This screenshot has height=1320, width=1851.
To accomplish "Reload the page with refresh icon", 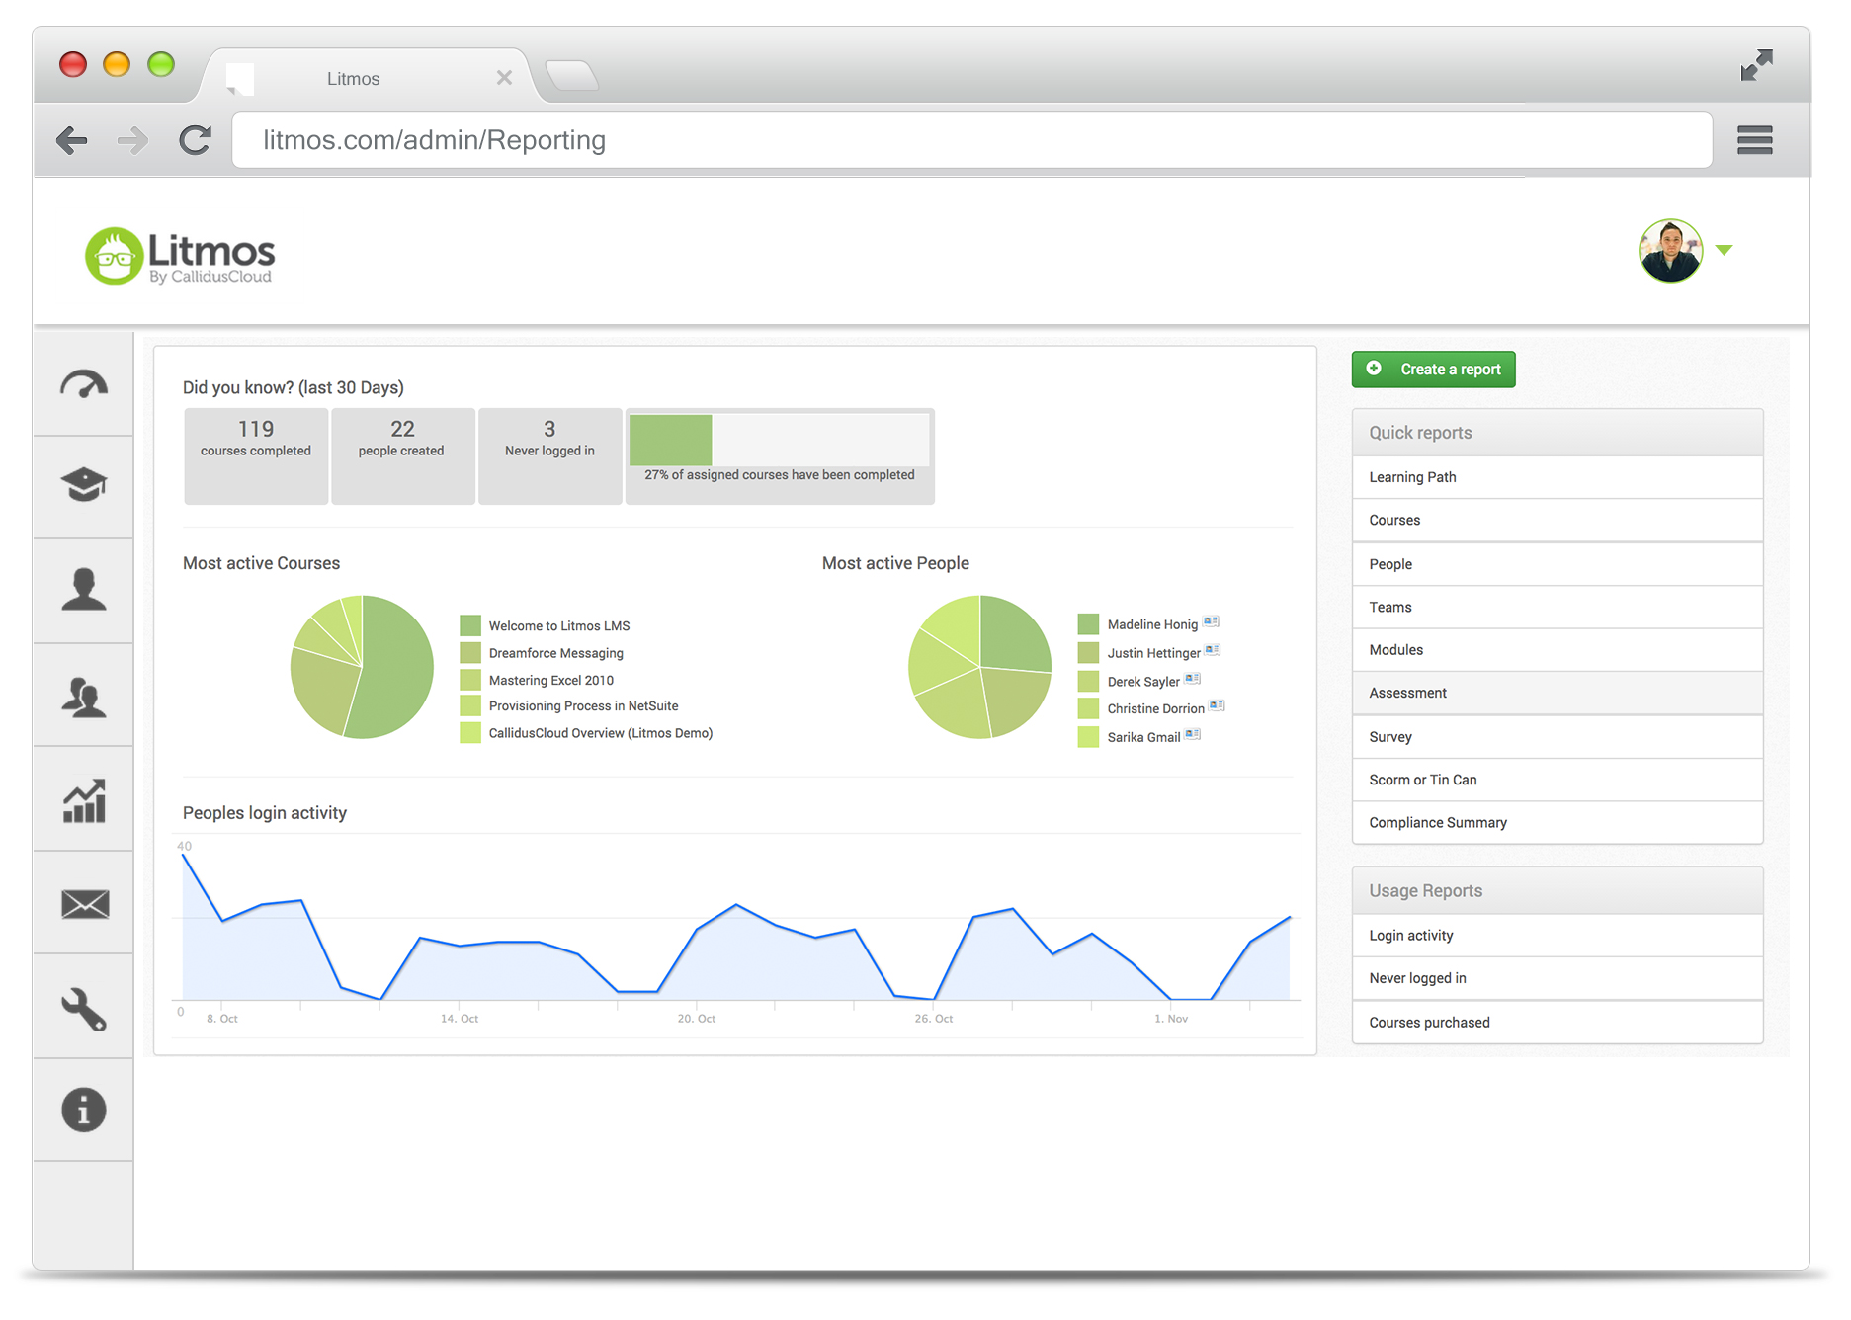I will [x=195, y=140].
